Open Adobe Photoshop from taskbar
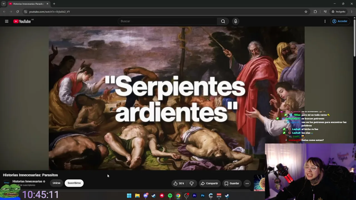The image size is (356, 200). 203,196
